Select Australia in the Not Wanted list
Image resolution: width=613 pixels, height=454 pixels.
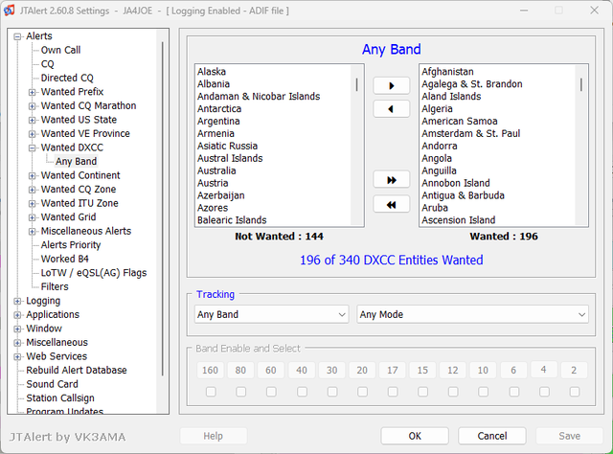216,170
